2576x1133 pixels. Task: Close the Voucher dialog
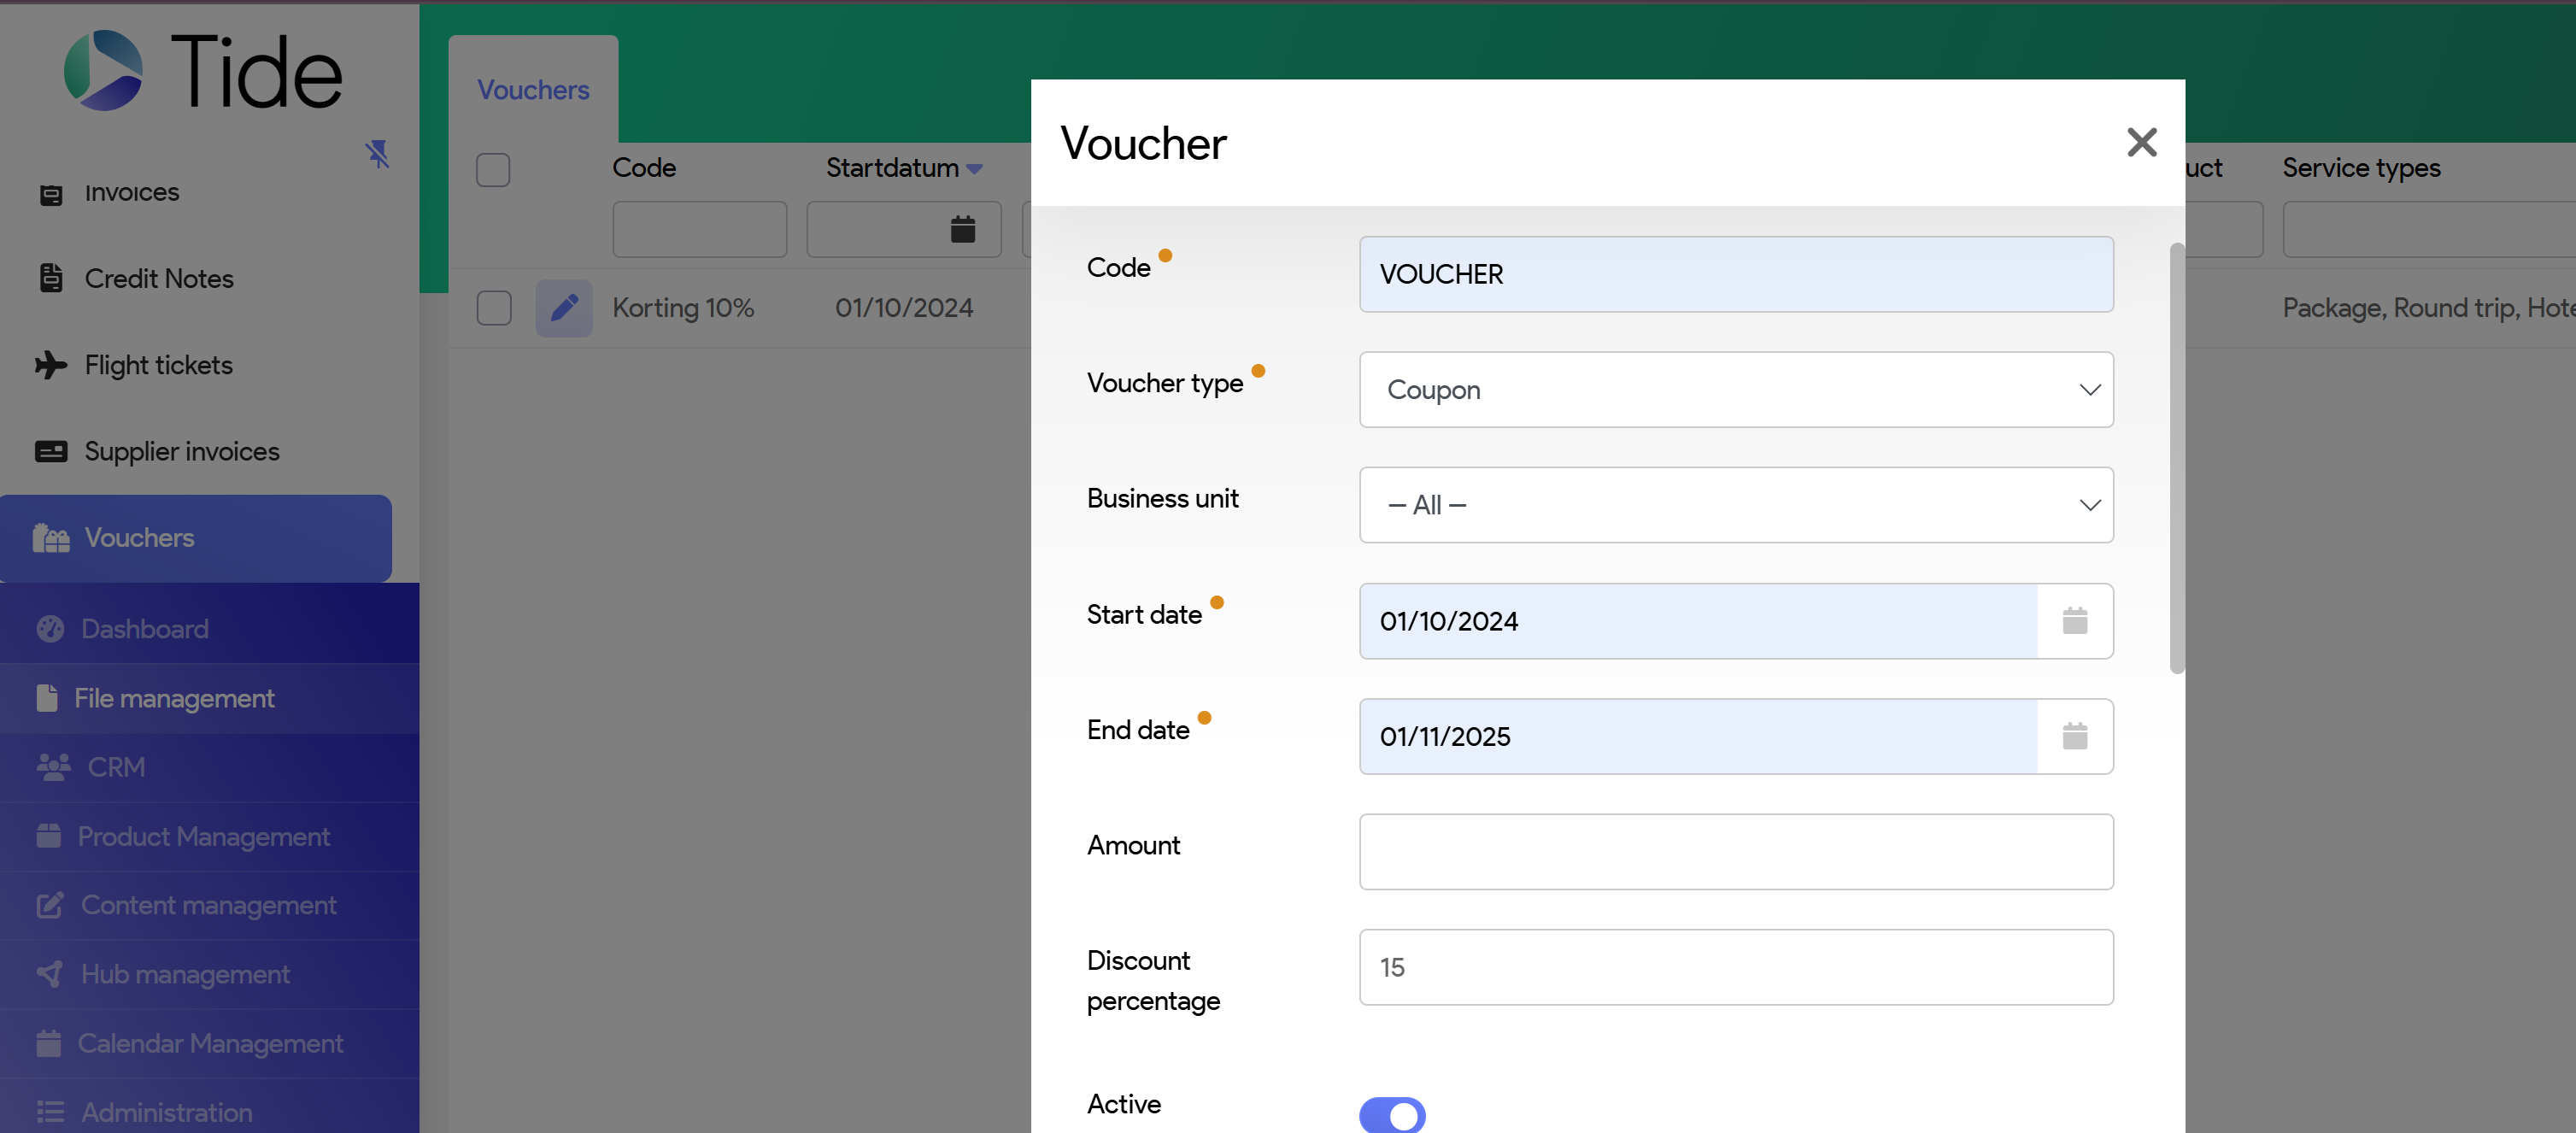tap(2141, 142)
